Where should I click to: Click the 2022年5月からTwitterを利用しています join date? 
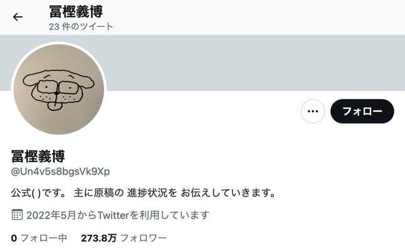click(118, 215)
